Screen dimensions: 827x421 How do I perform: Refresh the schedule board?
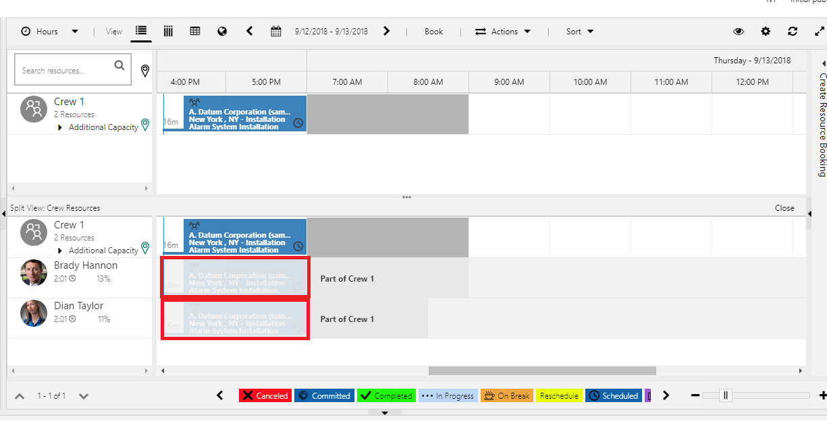[x=793, y=31]
